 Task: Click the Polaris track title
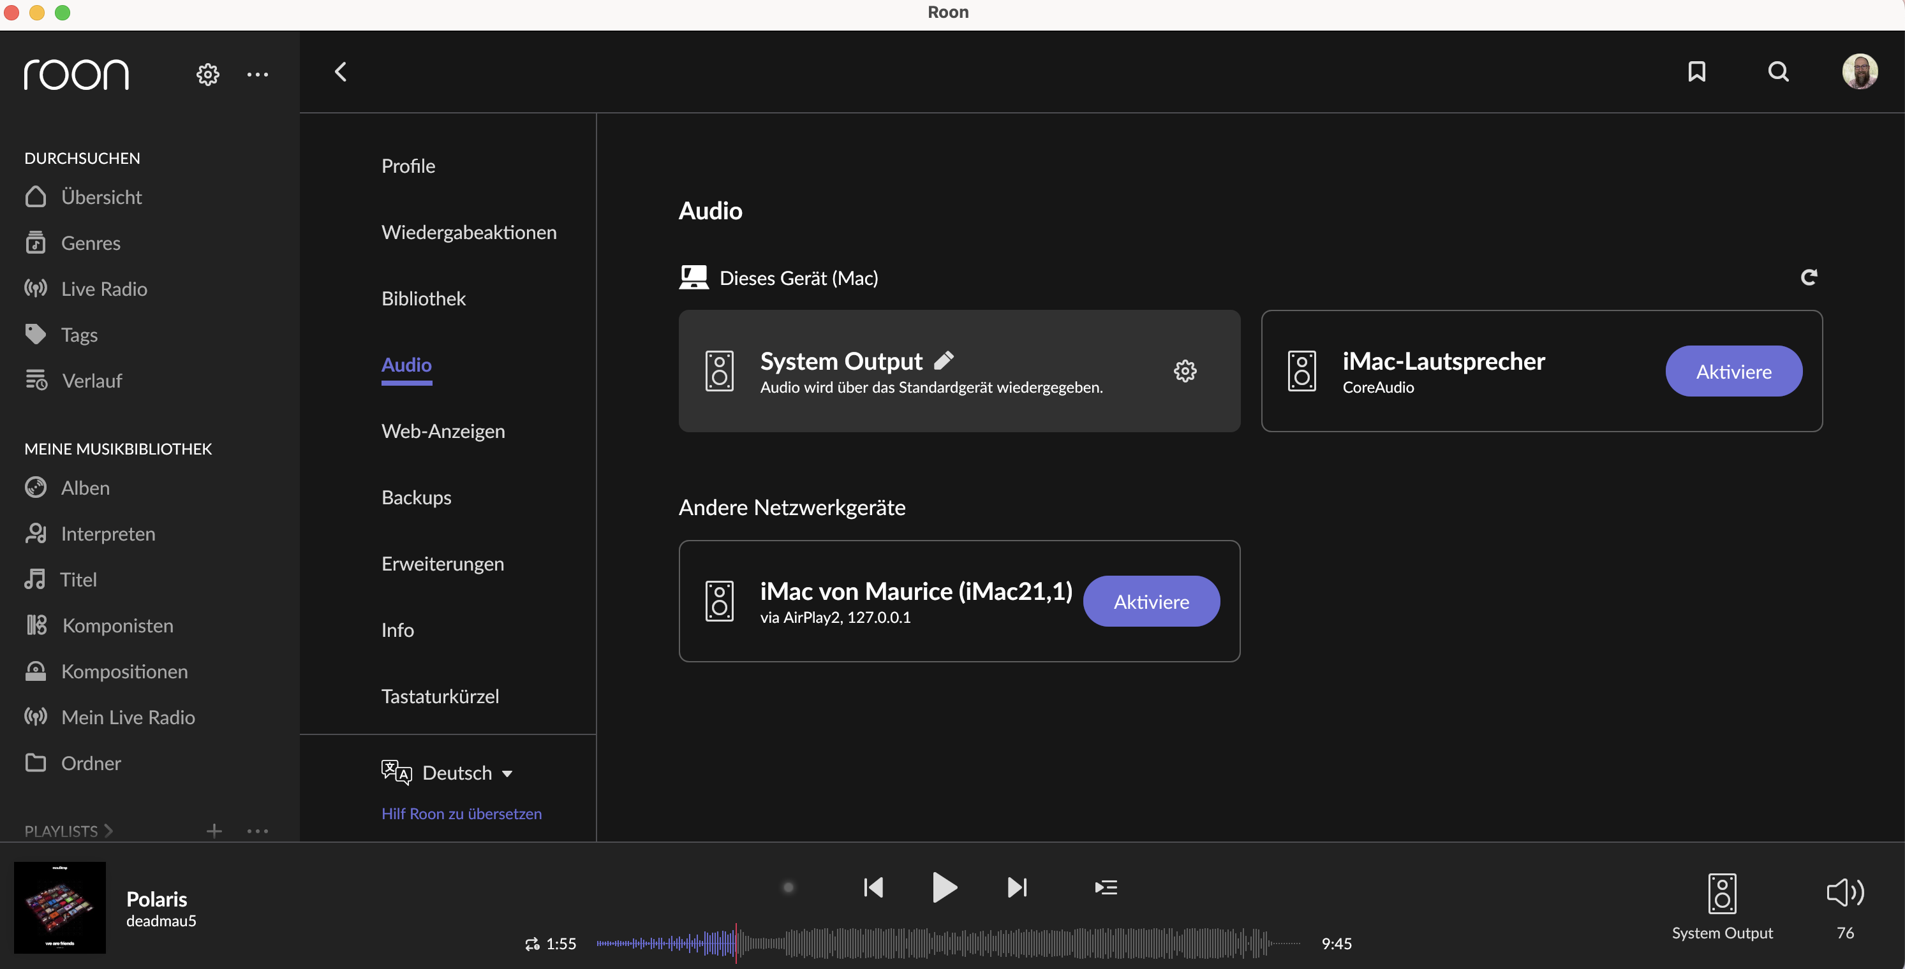click(157, 899)
